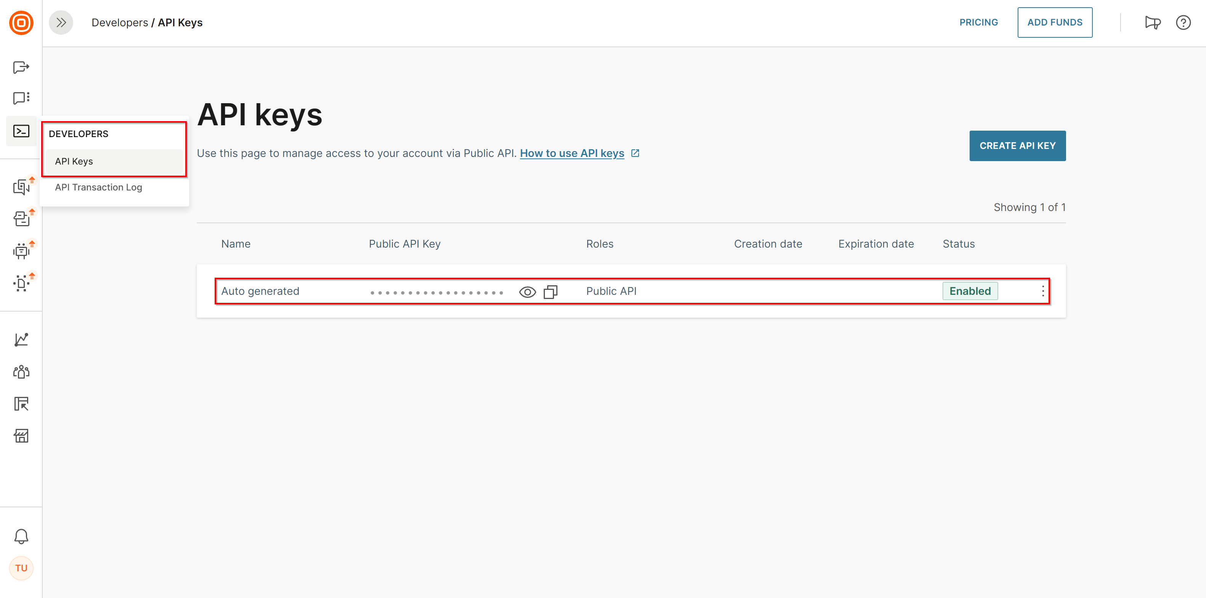This screenshot has height=598, width=1206.
Task: Open the notifications bell
Action: [21, 536]
